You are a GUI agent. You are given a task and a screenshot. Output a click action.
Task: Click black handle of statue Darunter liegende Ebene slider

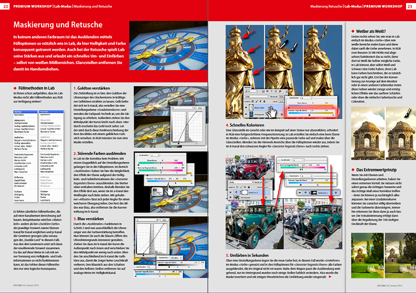click(309, 115)
